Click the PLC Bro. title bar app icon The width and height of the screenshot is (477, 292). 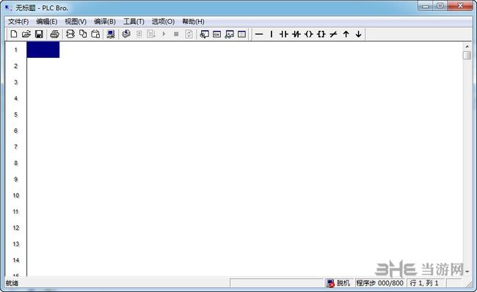[9, 7]
